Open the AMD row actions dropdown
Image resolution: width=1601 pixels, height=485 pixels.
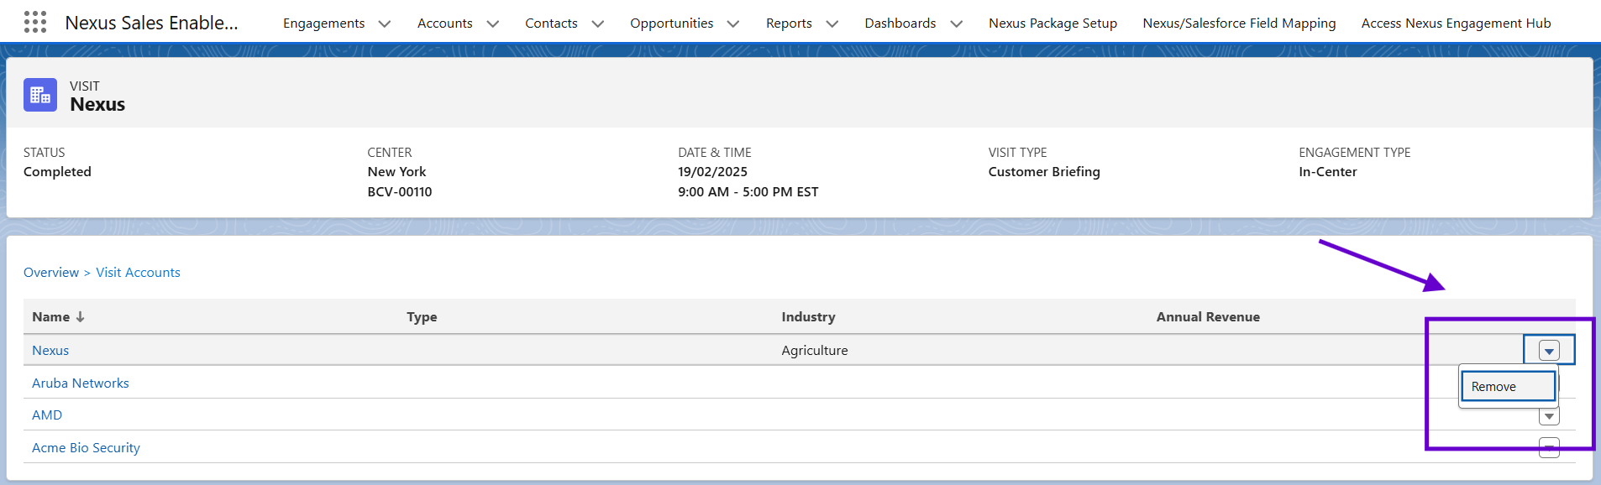point(1549,416)
